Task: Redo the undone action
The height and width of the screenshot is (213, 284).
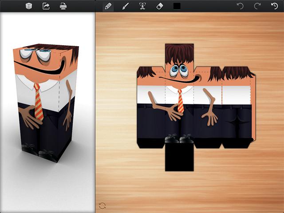Action: (257, 6)
